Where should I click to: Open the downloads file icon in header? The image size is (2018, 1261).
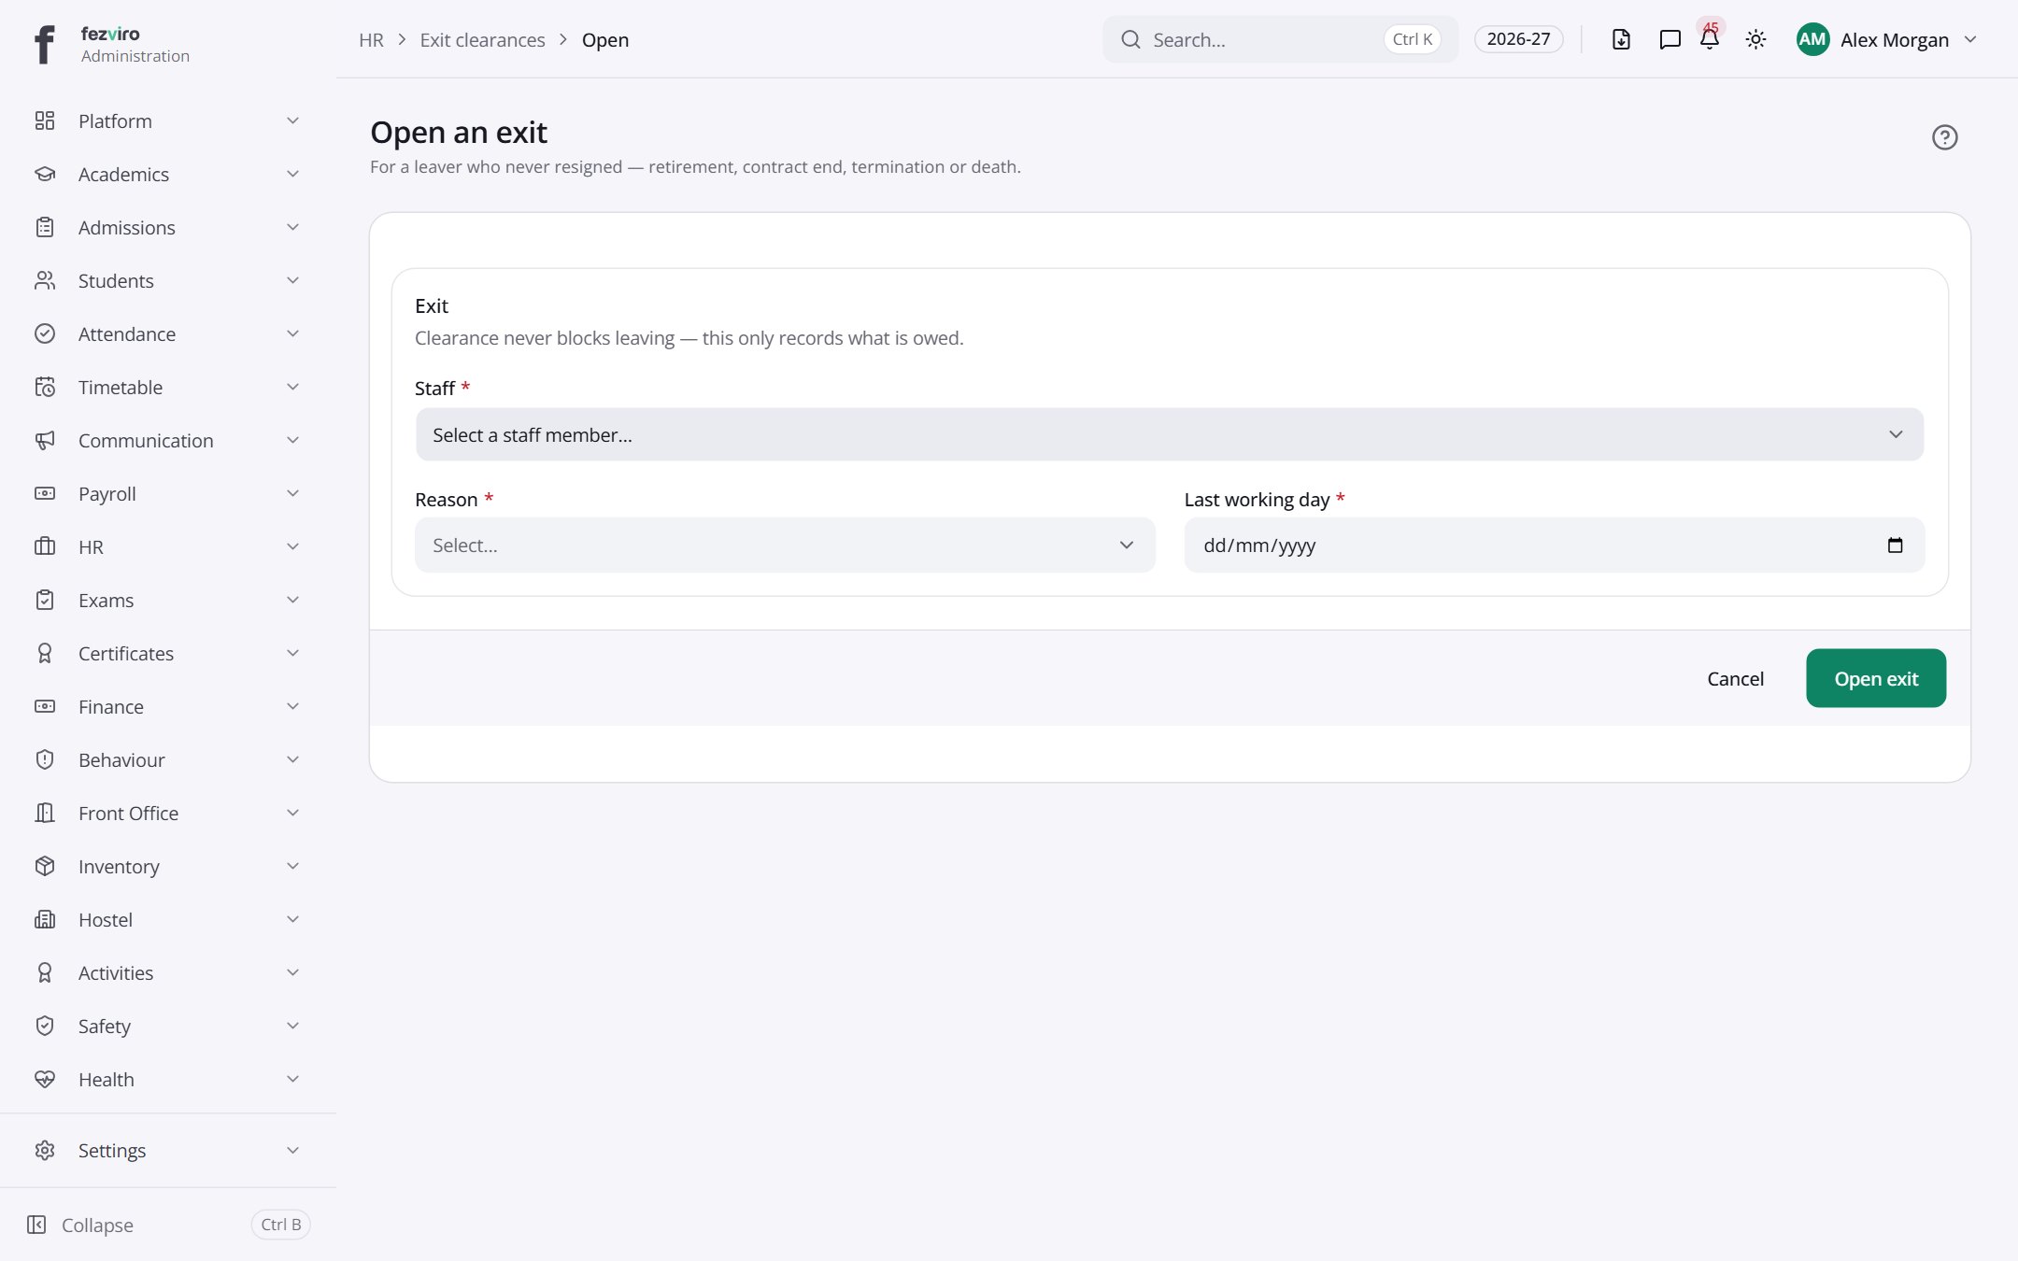click(x=1621, y=39)
